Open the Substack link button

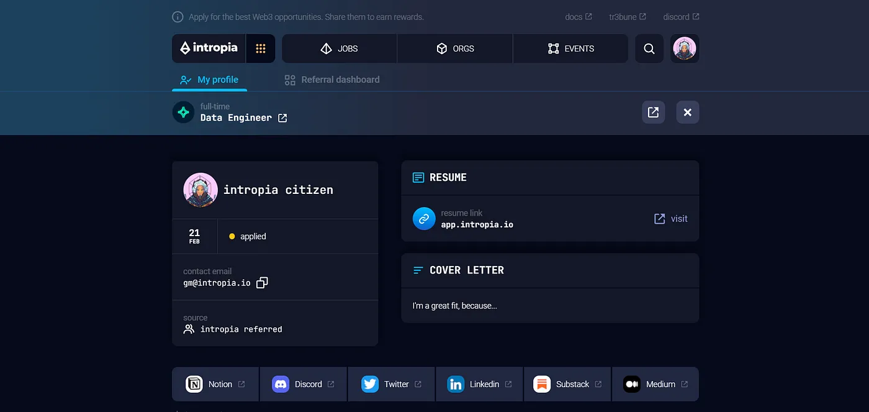568,384
